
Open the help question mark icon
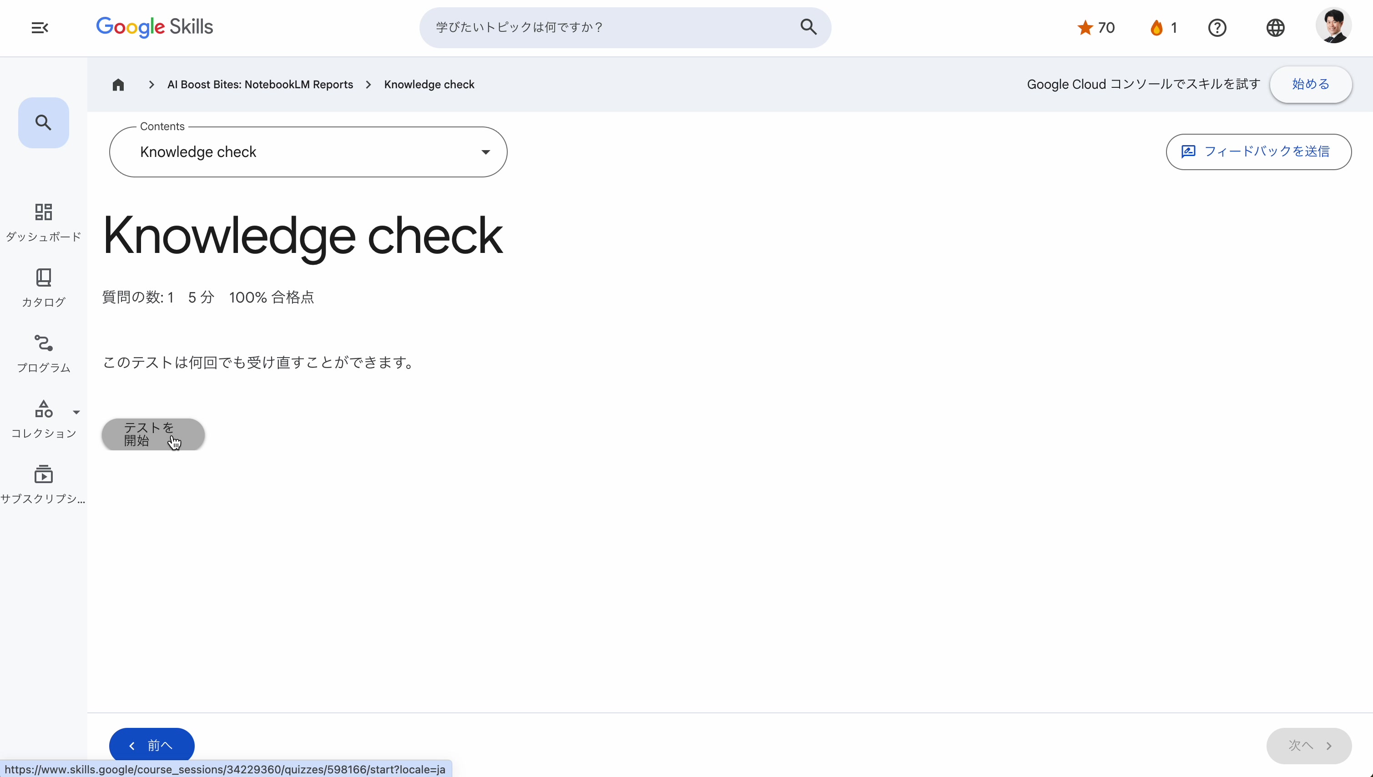coord(1217,28)
